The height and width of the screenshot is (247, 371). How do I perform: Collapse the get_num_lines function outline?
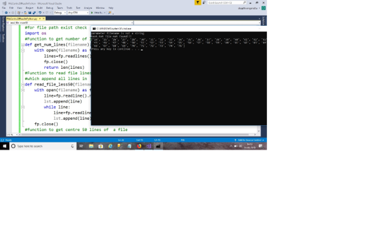pyautogui.click(x=23, y=45)
